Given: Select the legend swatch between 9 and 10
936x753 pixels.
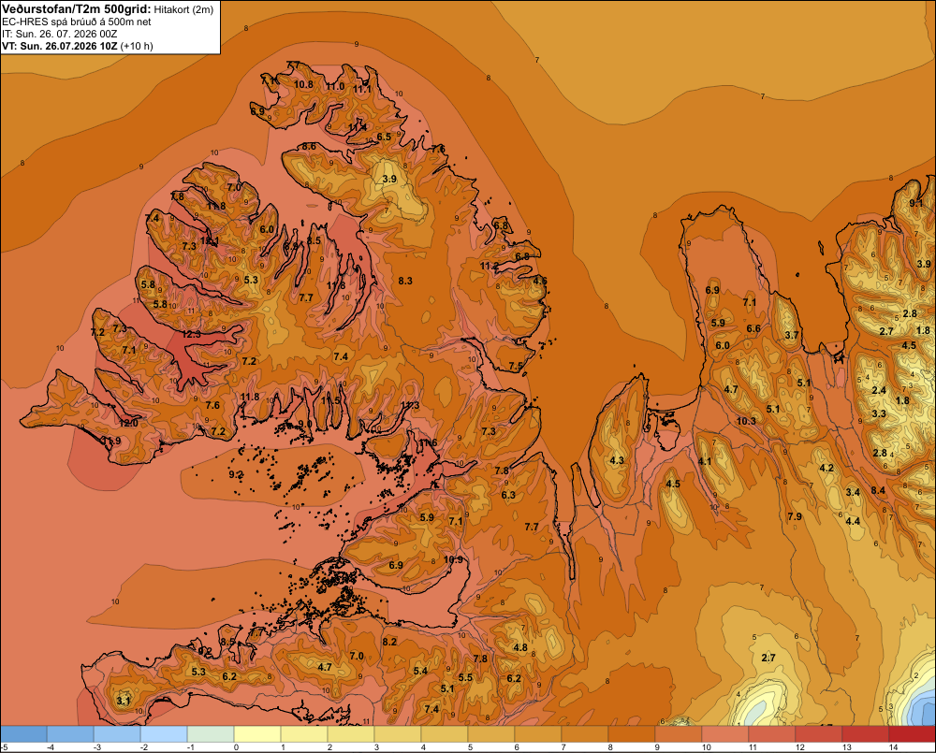Looking at the screenshot, I should (678, 733).
